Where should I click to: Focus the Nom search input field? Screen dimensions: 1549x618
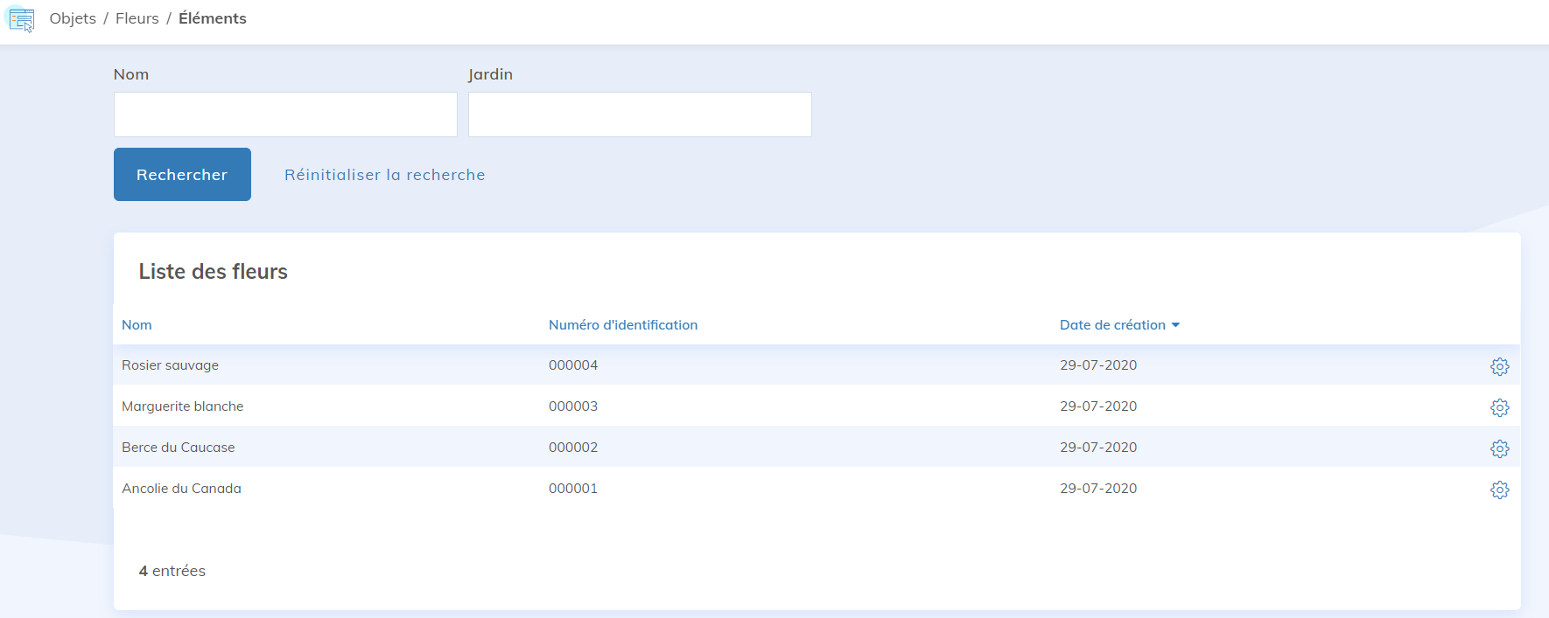285,115
